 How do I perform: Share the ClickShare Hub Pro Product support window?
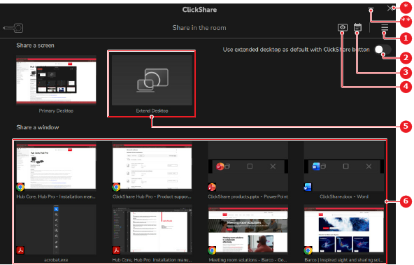[152, 170]
